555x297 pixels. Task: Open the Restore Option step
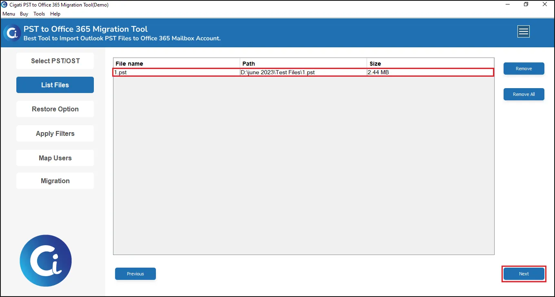[55, 109]
